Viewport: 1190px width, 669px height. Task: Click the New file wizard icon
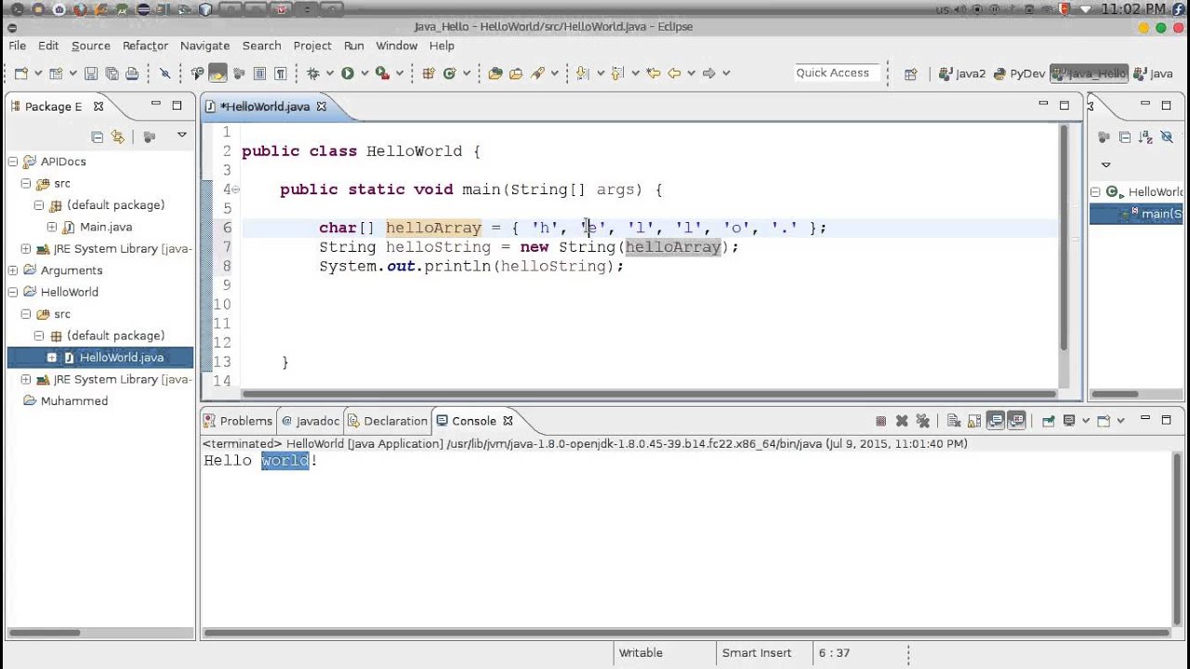[20, 73]
